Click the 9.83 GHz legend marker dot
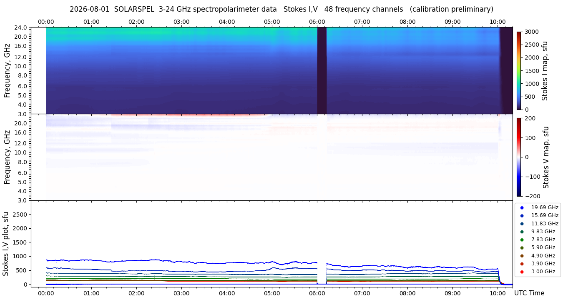 pyautogui.click(x=522, y=232)
